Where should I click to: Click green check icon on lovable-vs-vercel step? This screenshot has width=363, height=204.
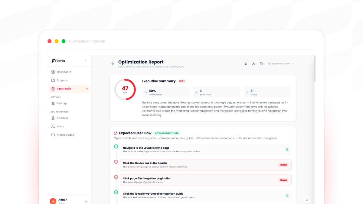[x=287, y=196]
